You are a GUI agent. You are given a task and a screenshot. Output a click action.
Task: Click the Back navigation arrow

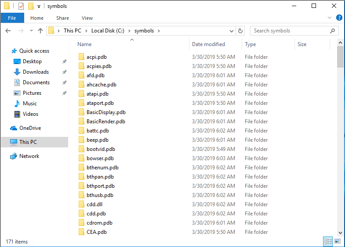(x=8, y=31)
